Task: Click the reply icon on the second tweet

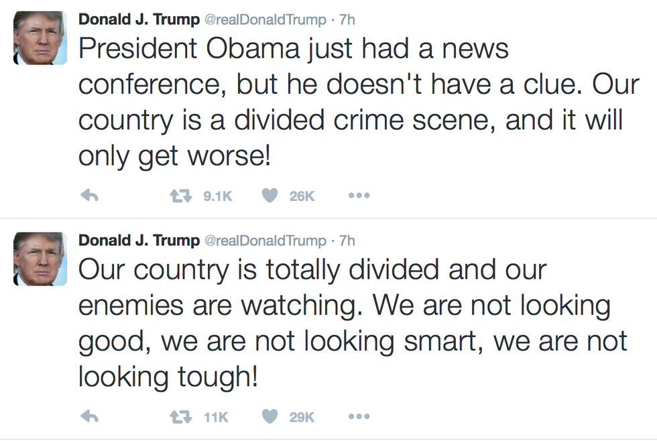Action: (89, 417)
